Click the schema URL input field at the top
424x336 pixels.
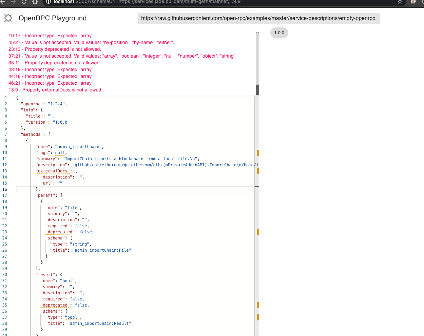tap(258, 19)
